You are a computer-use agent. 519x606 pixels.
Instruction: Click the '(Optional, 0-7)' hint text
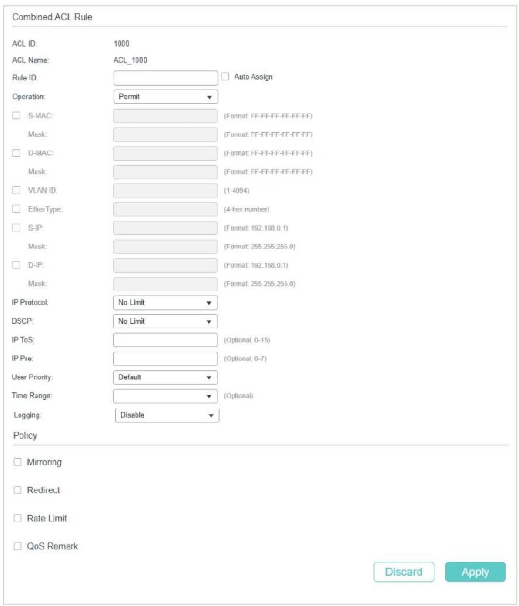[245, 358]
